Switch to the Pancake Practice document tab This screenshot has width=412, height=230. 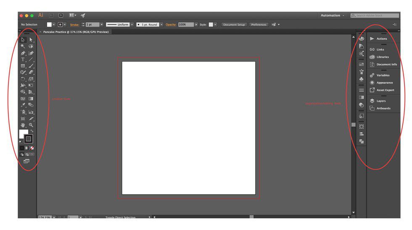76,32
